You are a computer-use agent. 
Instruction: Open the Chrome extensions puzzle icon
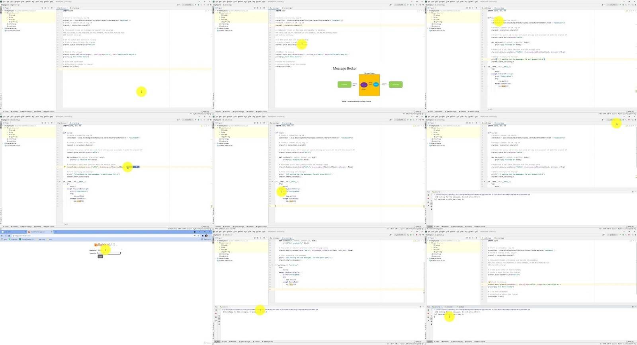[x=203, y=236]
